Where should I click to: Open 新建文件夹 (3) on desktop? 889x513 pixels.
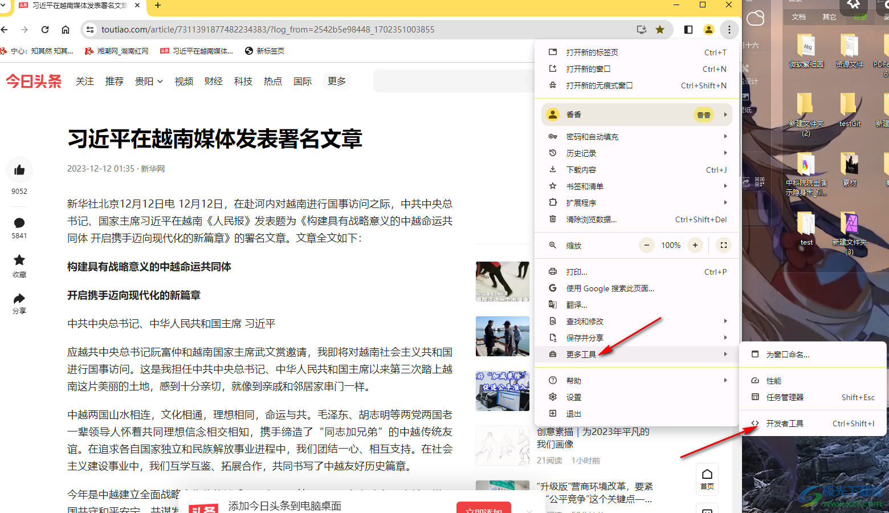850,233
